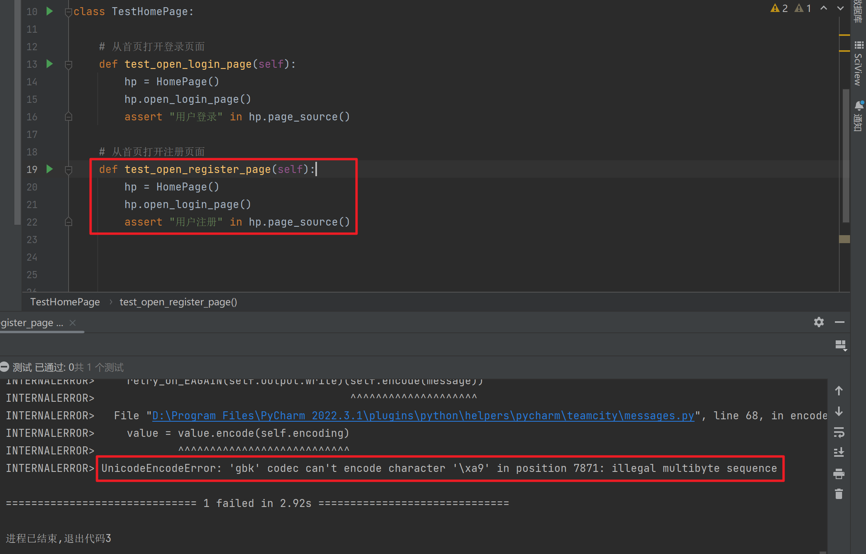Close the register_page run tab

73,323
